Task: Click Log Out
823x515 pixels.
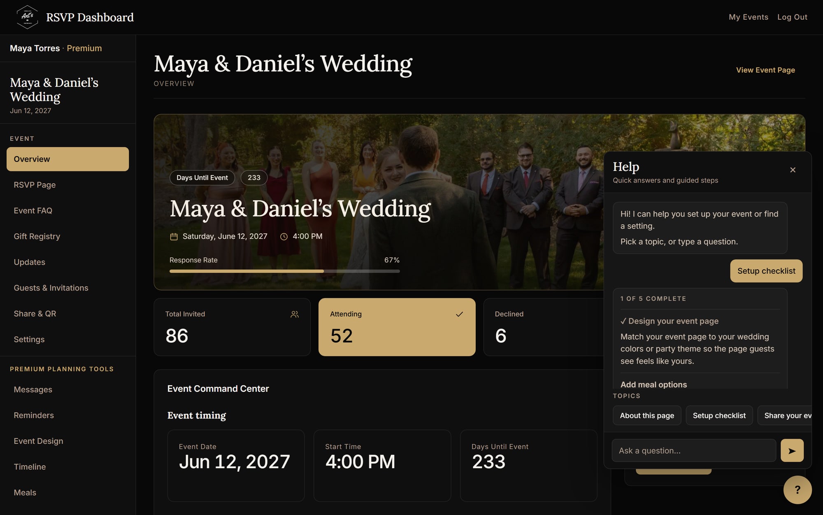Action: [x=792, y=17]
